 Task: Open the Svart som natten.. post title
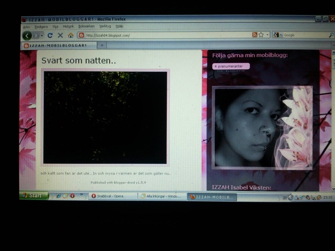(79, 60)
